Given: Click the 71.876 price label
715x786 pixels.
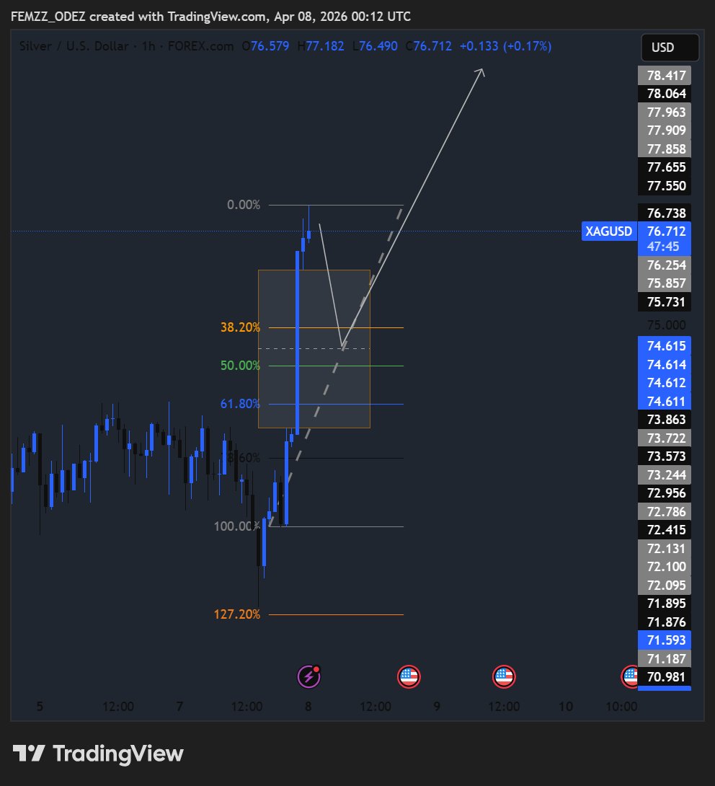Looking at the screenshot, I should (x=665, y=622).
